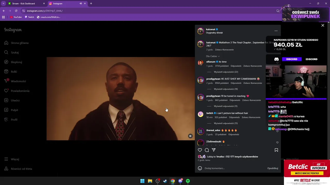
Task: Click the comment bubble icon
Action: pos(207,150)
